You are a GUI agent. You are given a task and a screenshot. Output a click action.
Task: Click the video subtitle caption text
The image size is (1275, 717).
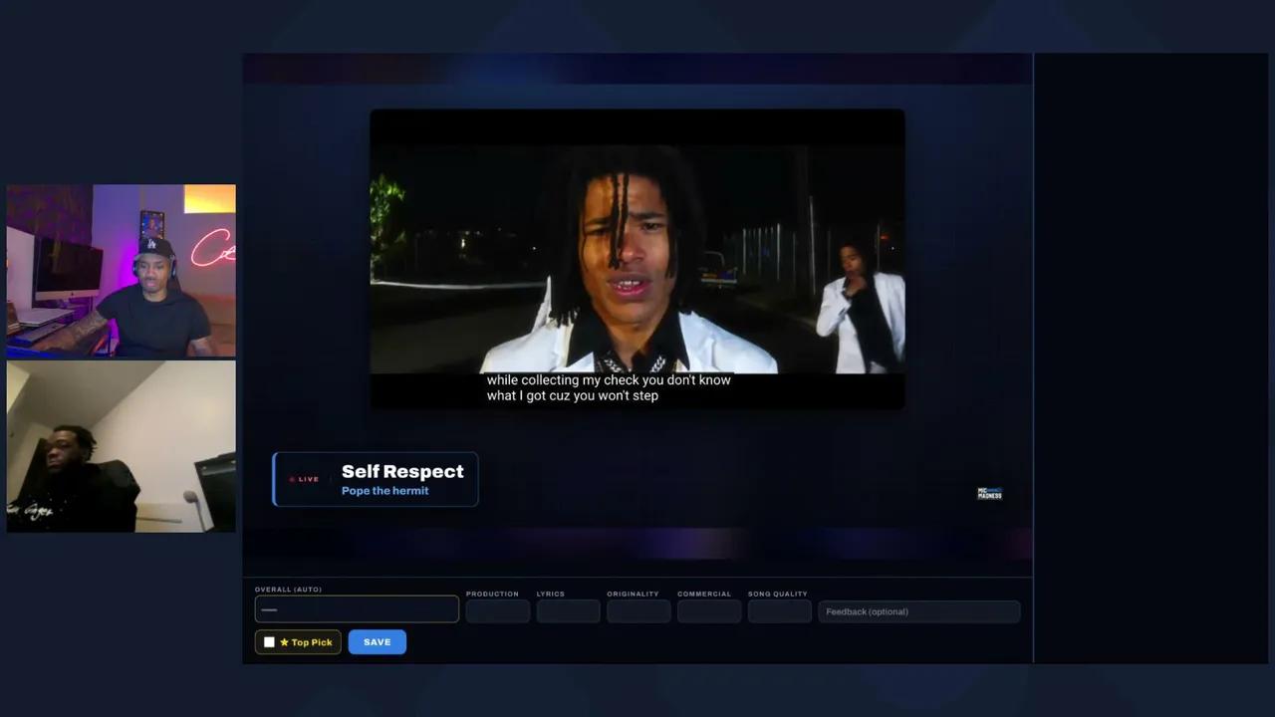pyautogui.click(x=609, y=387)
